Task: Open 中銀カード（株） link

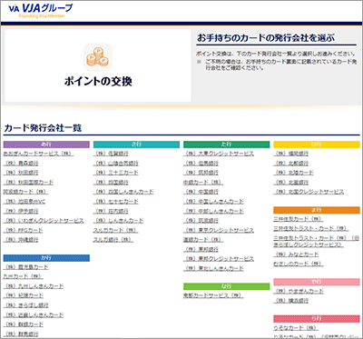Action: tap(203, 183)
